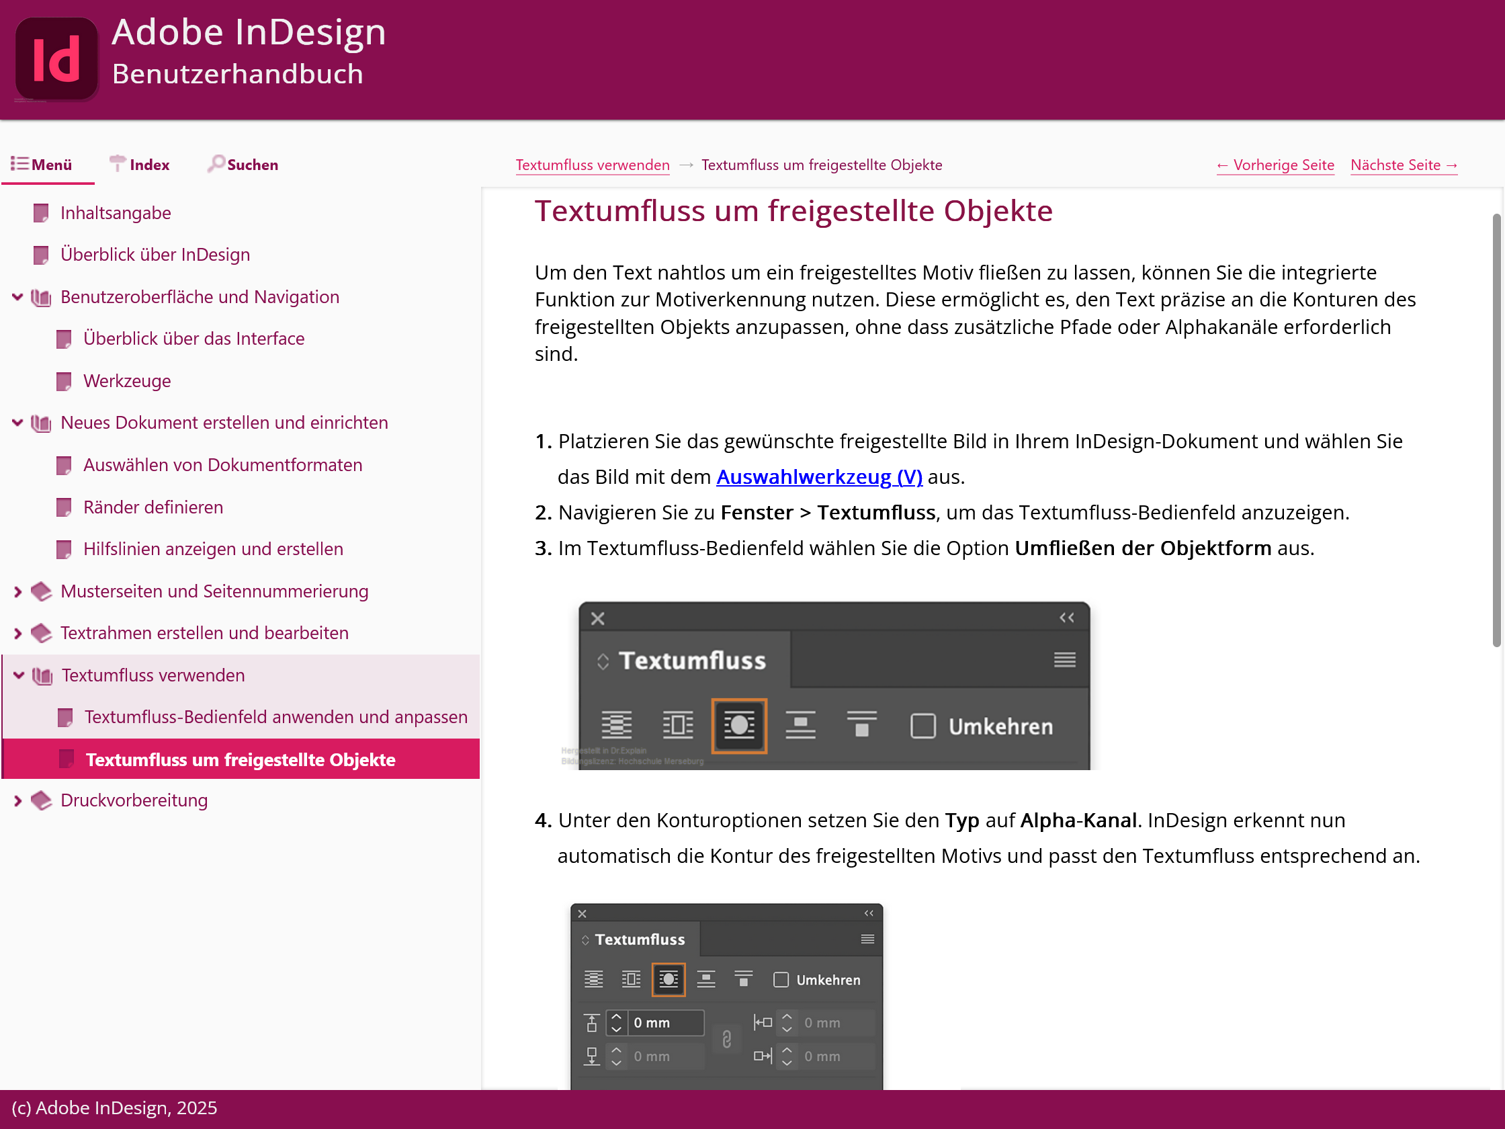Image resolution: width=1505 pixels, height=1129 pixels.
Task: Click left offset stepper in small panel
Action: (787, 1022)
